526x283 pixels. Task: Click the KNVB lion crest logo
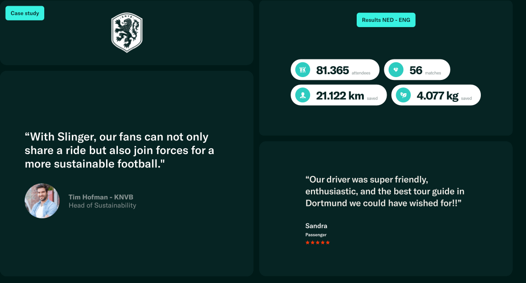point(127,32)
